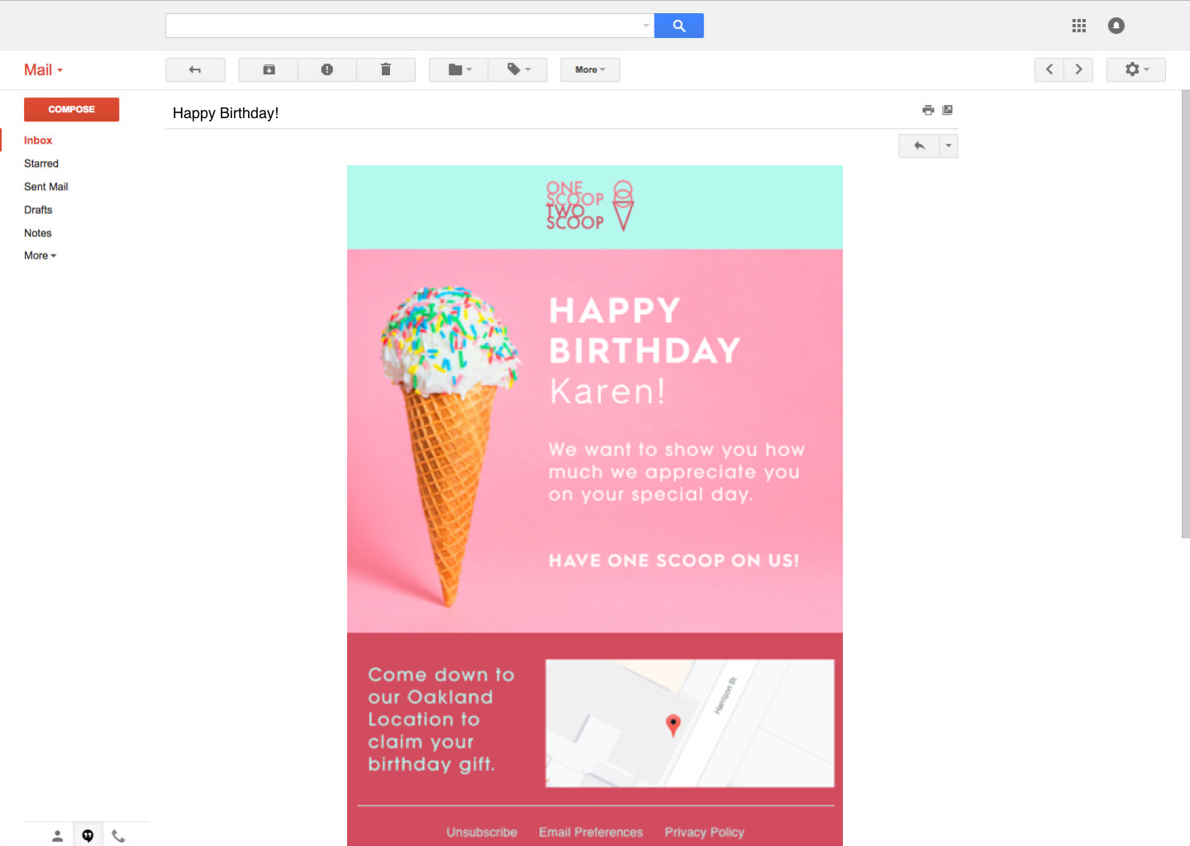Show the older message arrow

[1078, 69]
